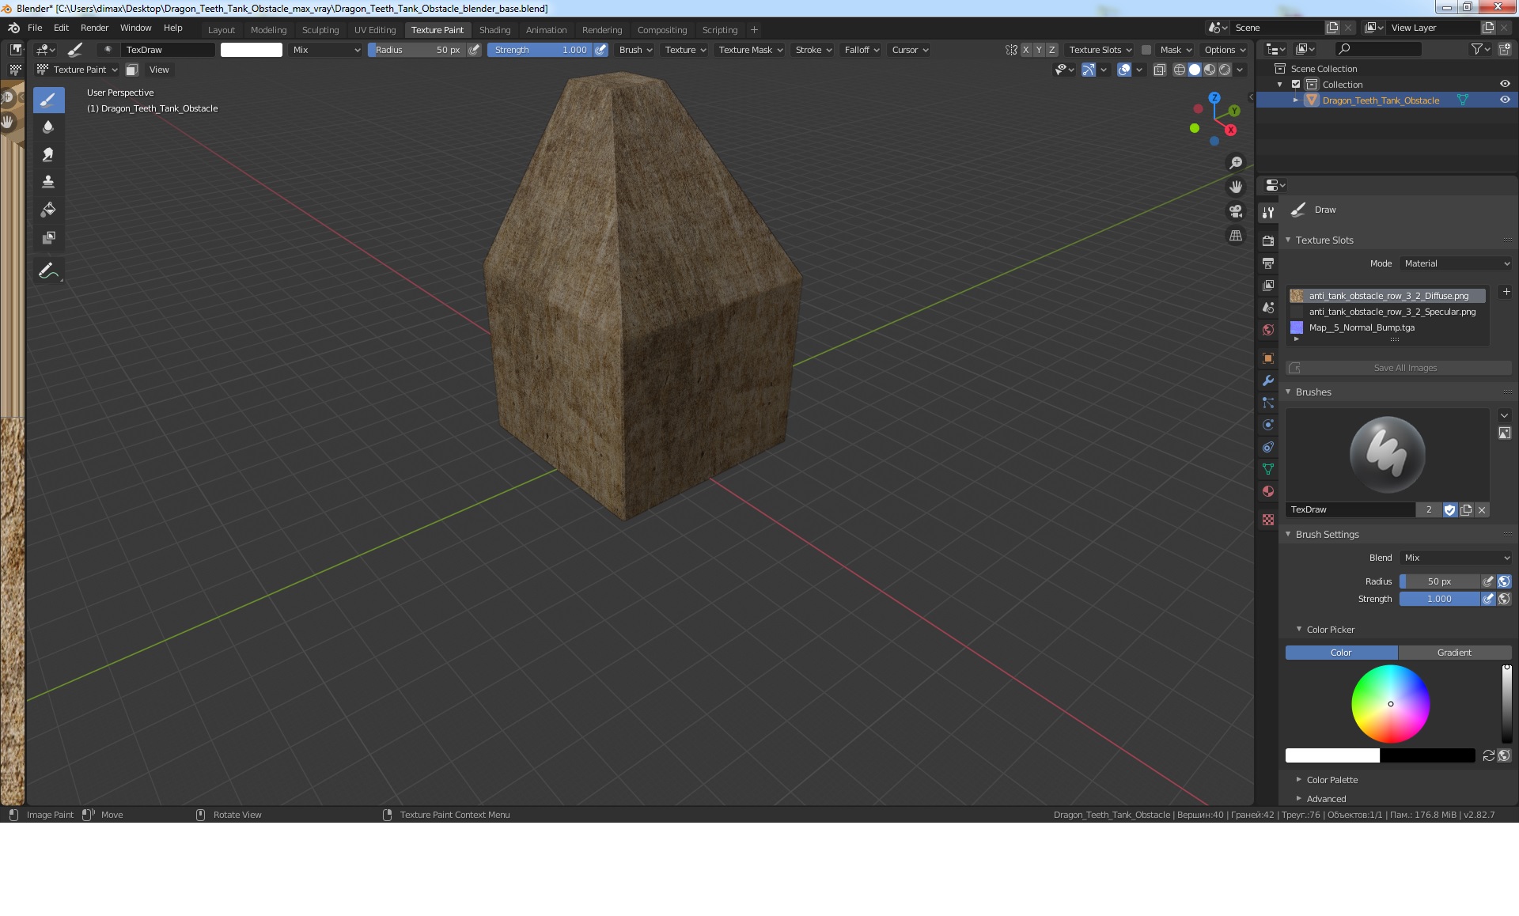
Task: Switch to the Shading workspace tab
Action: pyautogui.click(x=494, y=30)
